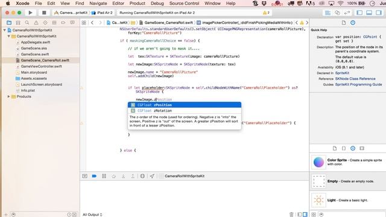Switch to Version editor
Image resolution: width=386 pixels, height=217 pixels.
click(x=347, y=13)
